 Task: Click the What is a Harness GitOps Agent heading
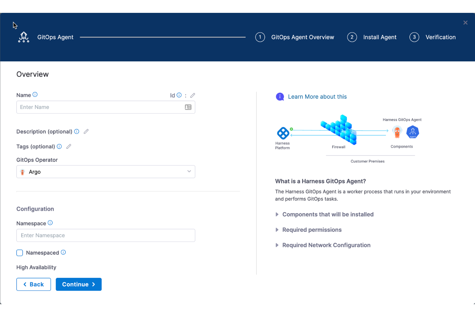320,181
